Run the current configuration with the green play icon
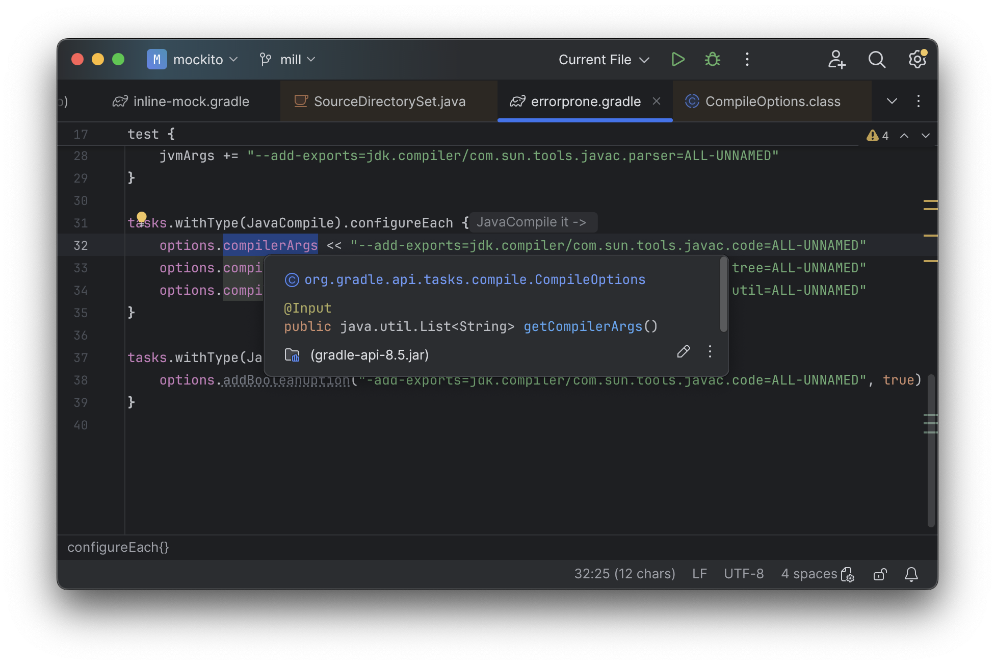 coord(678,59)
